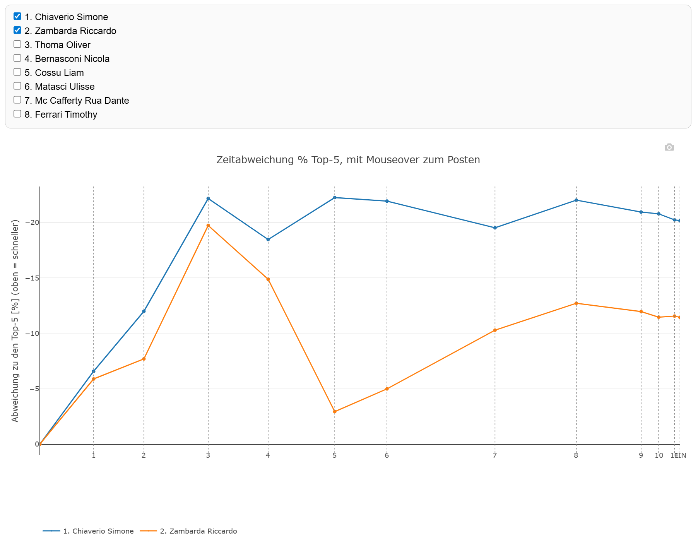The width and height of the screenshot is (698, 539).
Task: Click the blue marker at control 8
Action: click(576, 200)
